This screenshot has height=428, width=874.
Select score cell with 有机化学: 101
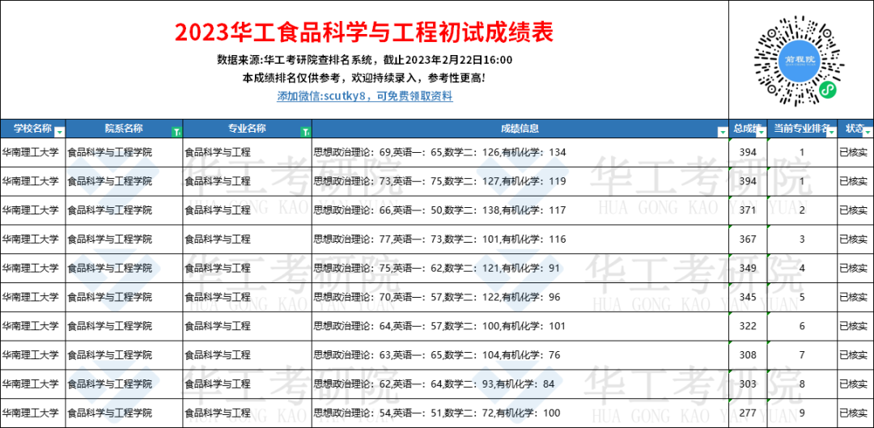tap(520, 326)
